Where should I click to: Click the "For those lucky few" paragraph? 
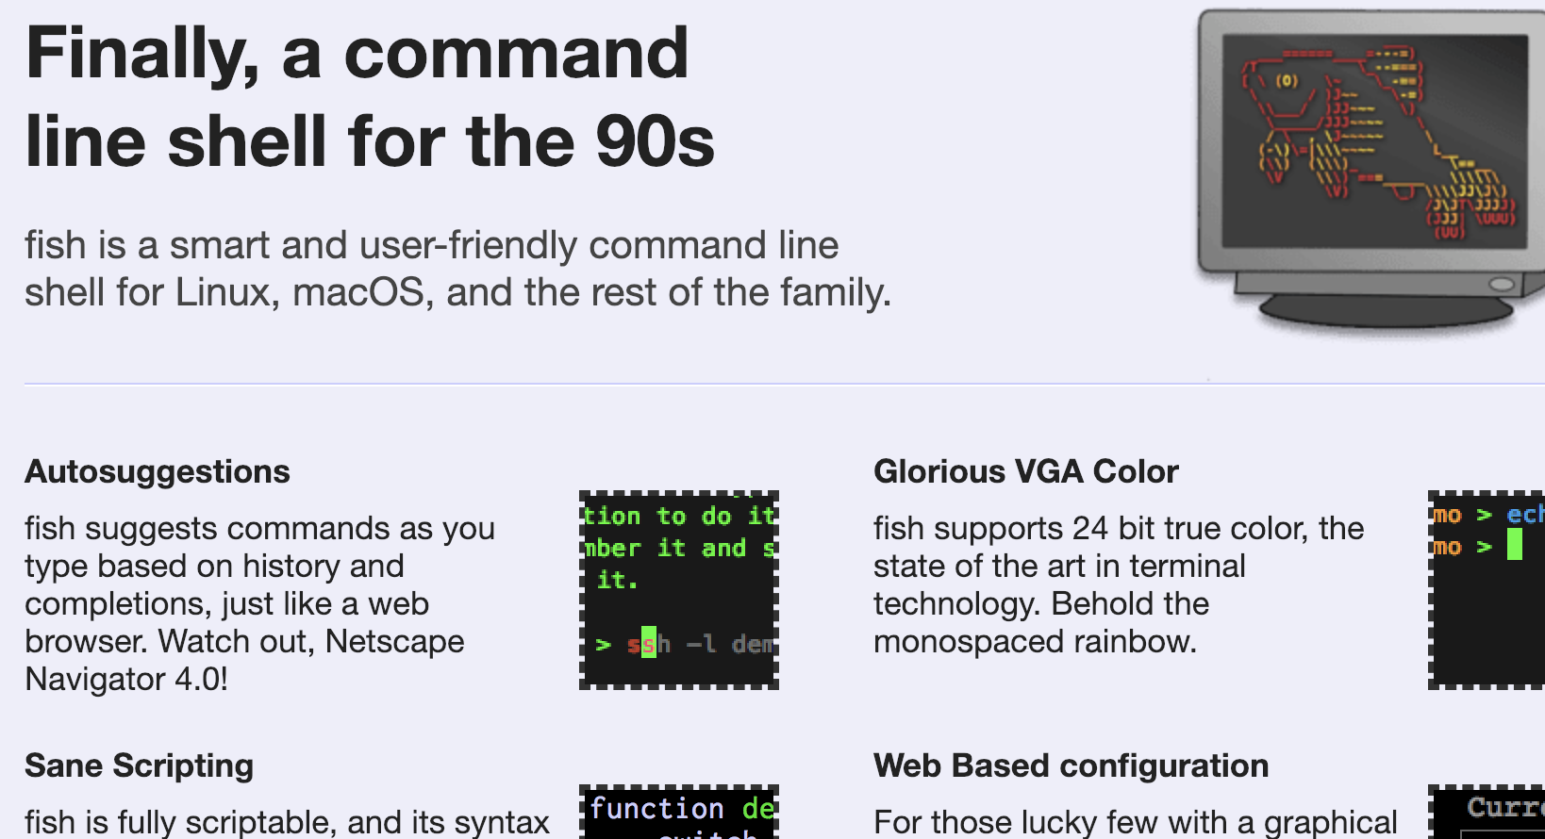point(1136,822)
